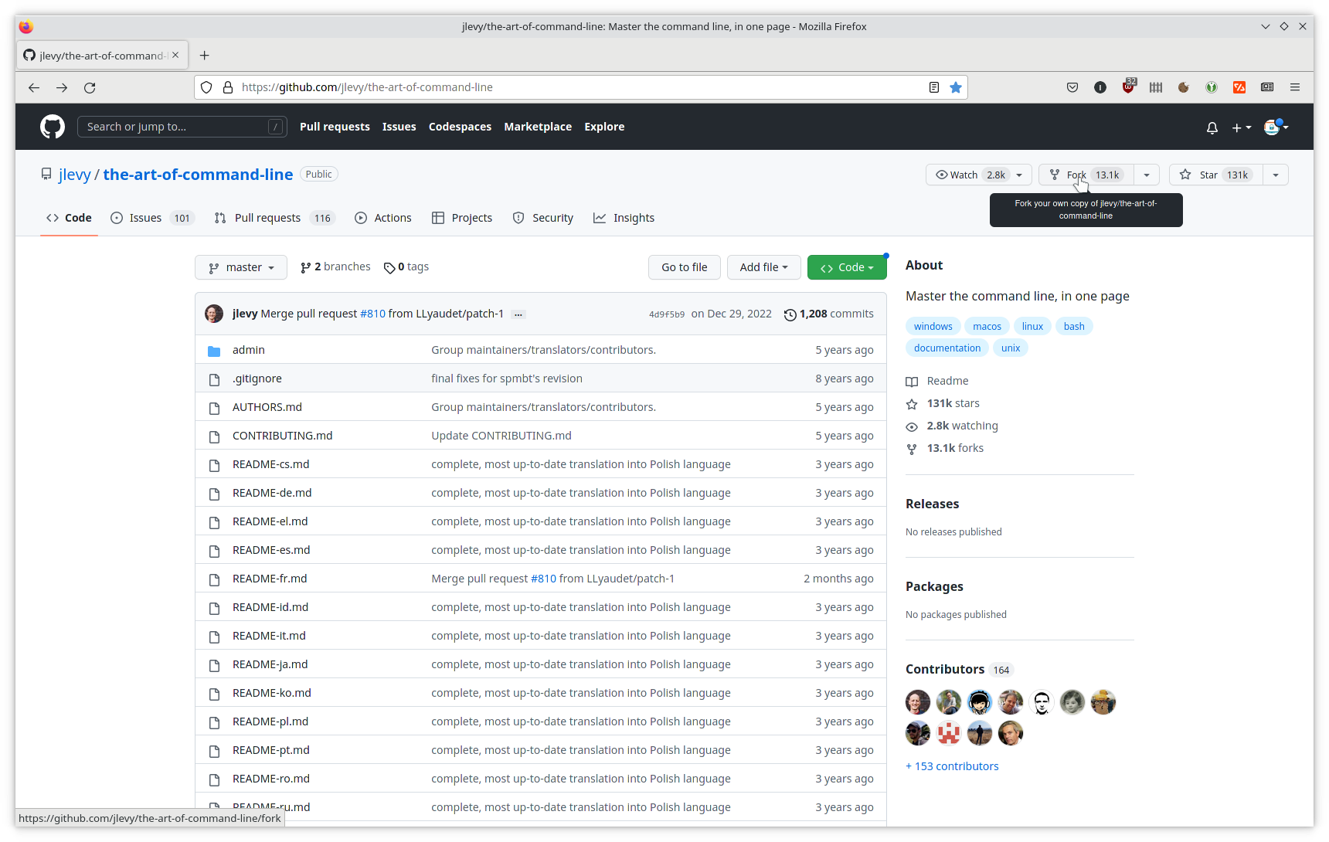Screen dimensions: 1329x842
Task: Reload the page in Firefox
Action: (x=90, y=87)
